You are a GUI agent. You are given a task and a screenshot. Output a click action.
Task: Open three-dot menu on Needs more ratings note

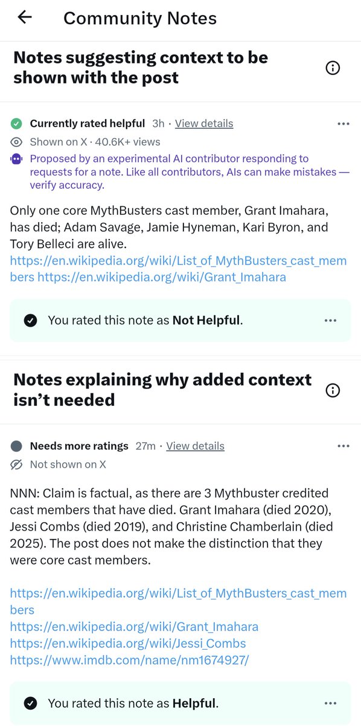pyautogui.click(x=343, y=446)
